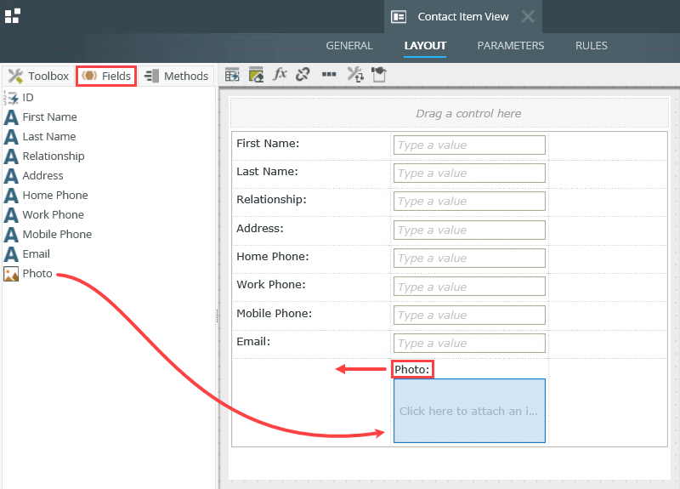
Task: Select the 'First Name:' label on canvas
Action: 268,144
